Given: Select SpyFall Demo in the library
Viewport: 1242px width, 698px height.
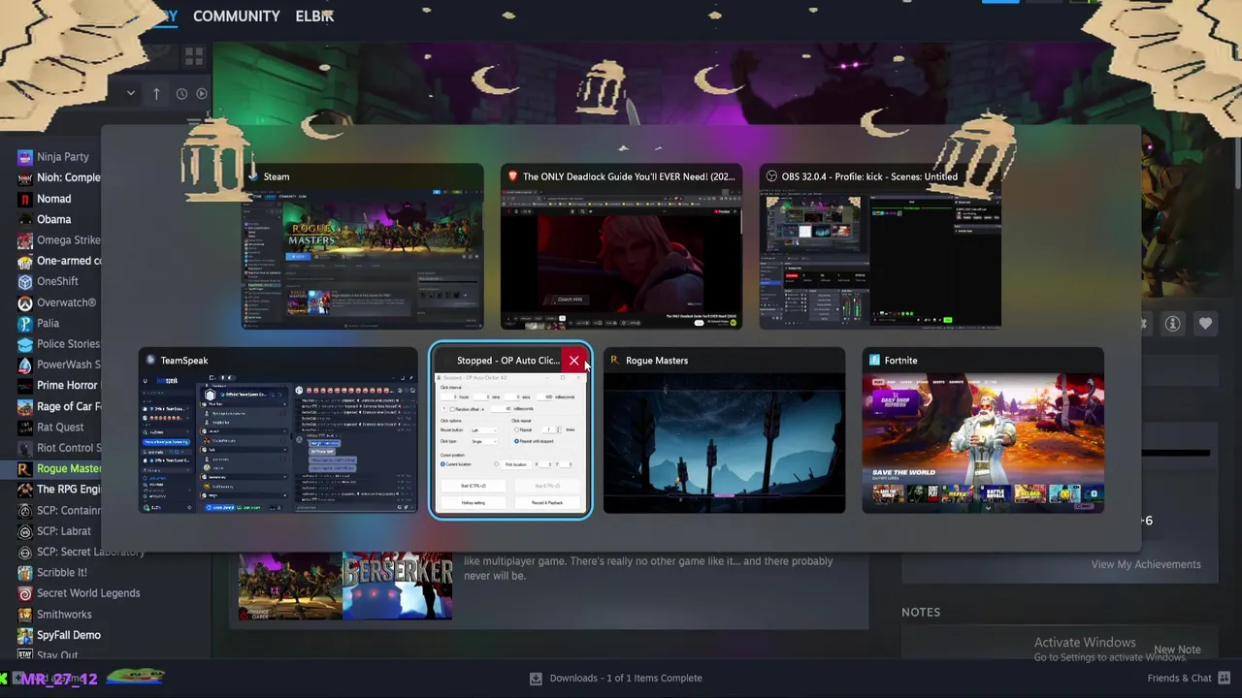Looking at the screenshot, I should pyautogui.click(x=68, y=635).
